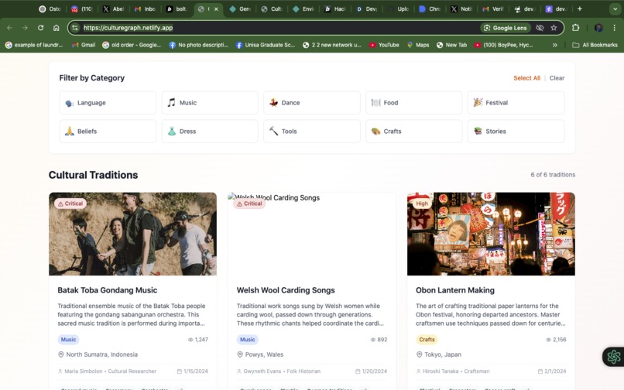Open the old order - Google bookmark

coord(132,45)
